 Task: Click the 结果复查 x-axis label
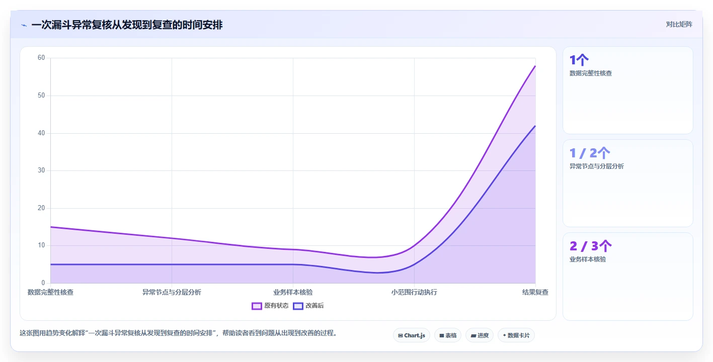point(535,292)
